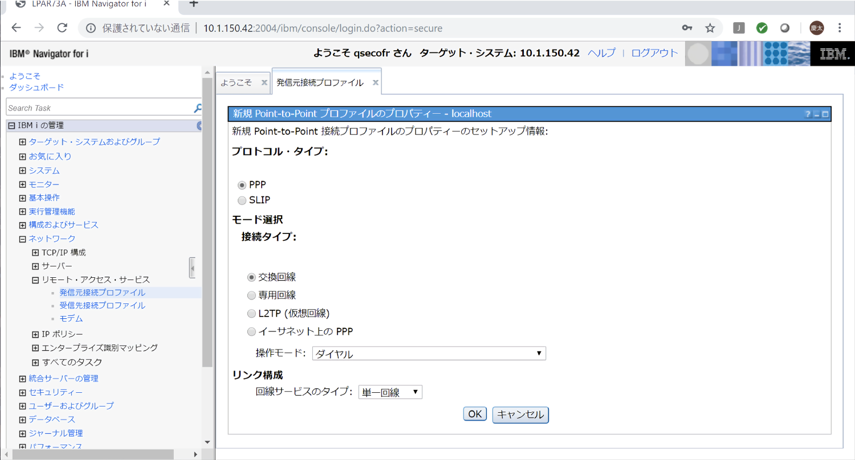
Task: Click the site security info icon
Action: point(91,28)
